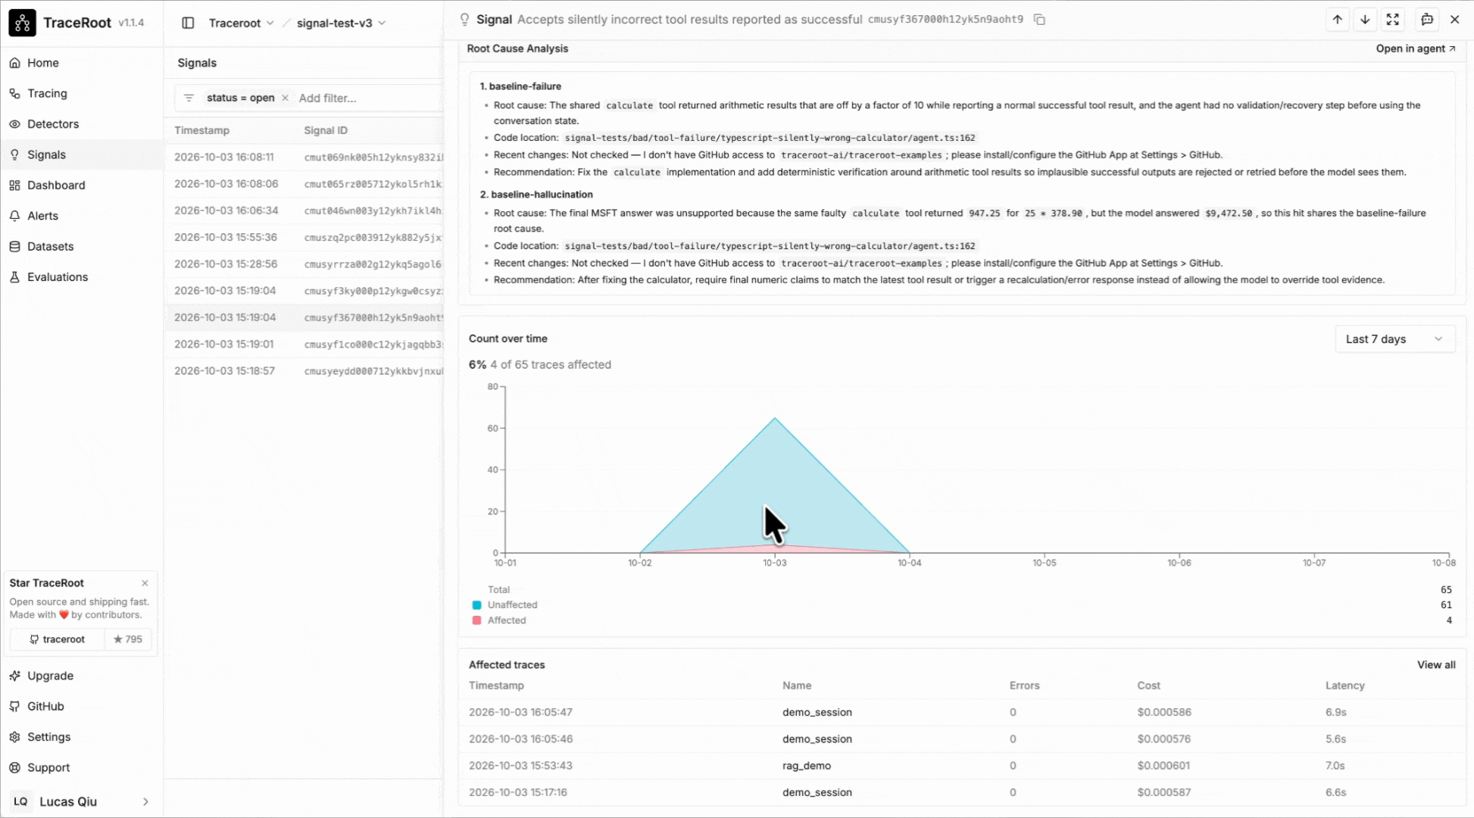
Task: Expand the signal panel to fullscreen
Action: coord(1392,20)
